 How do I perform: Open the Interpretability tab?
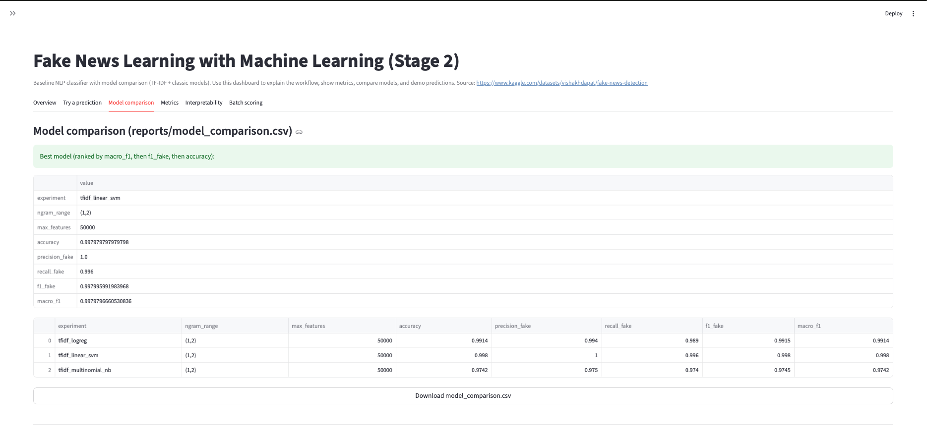[204, 103]
